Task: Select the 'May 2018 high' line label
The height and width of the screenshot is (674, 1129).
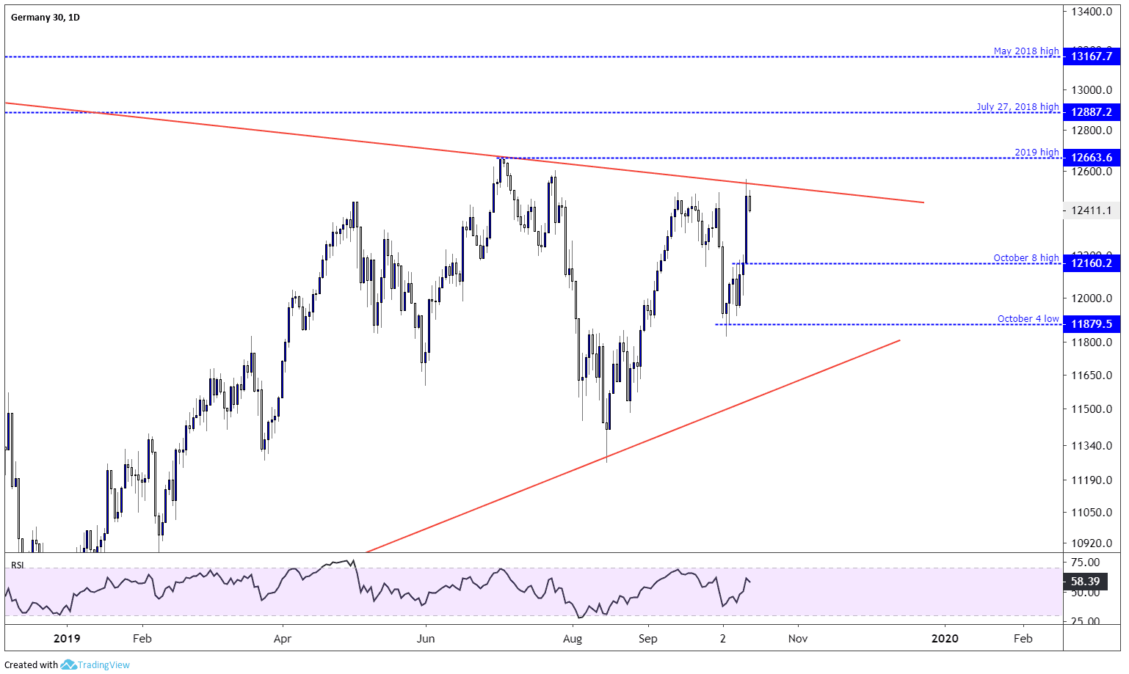Action: click(1026, 51)
